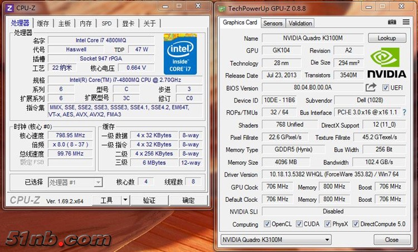Open the Validation tab in GPU-Z
The width and height of the screenshot is (418, 252).
[x=300, y=23]
